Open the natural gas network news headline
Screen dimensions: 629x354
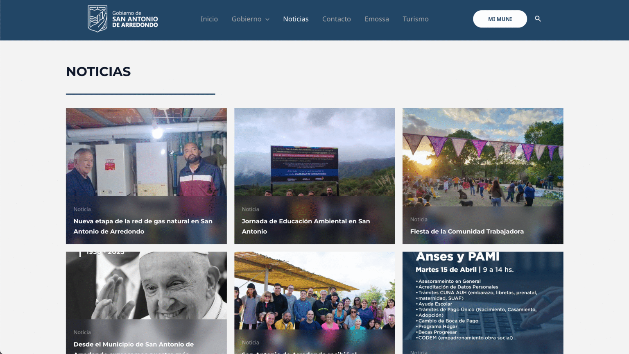point(143,226)
